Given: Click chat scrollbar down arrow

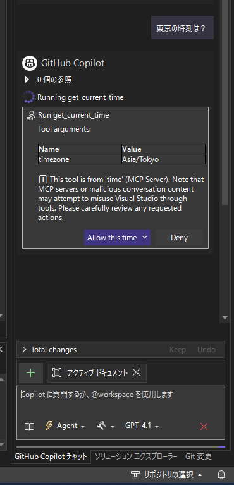Looking at the screenshot, I should (225, 317).
